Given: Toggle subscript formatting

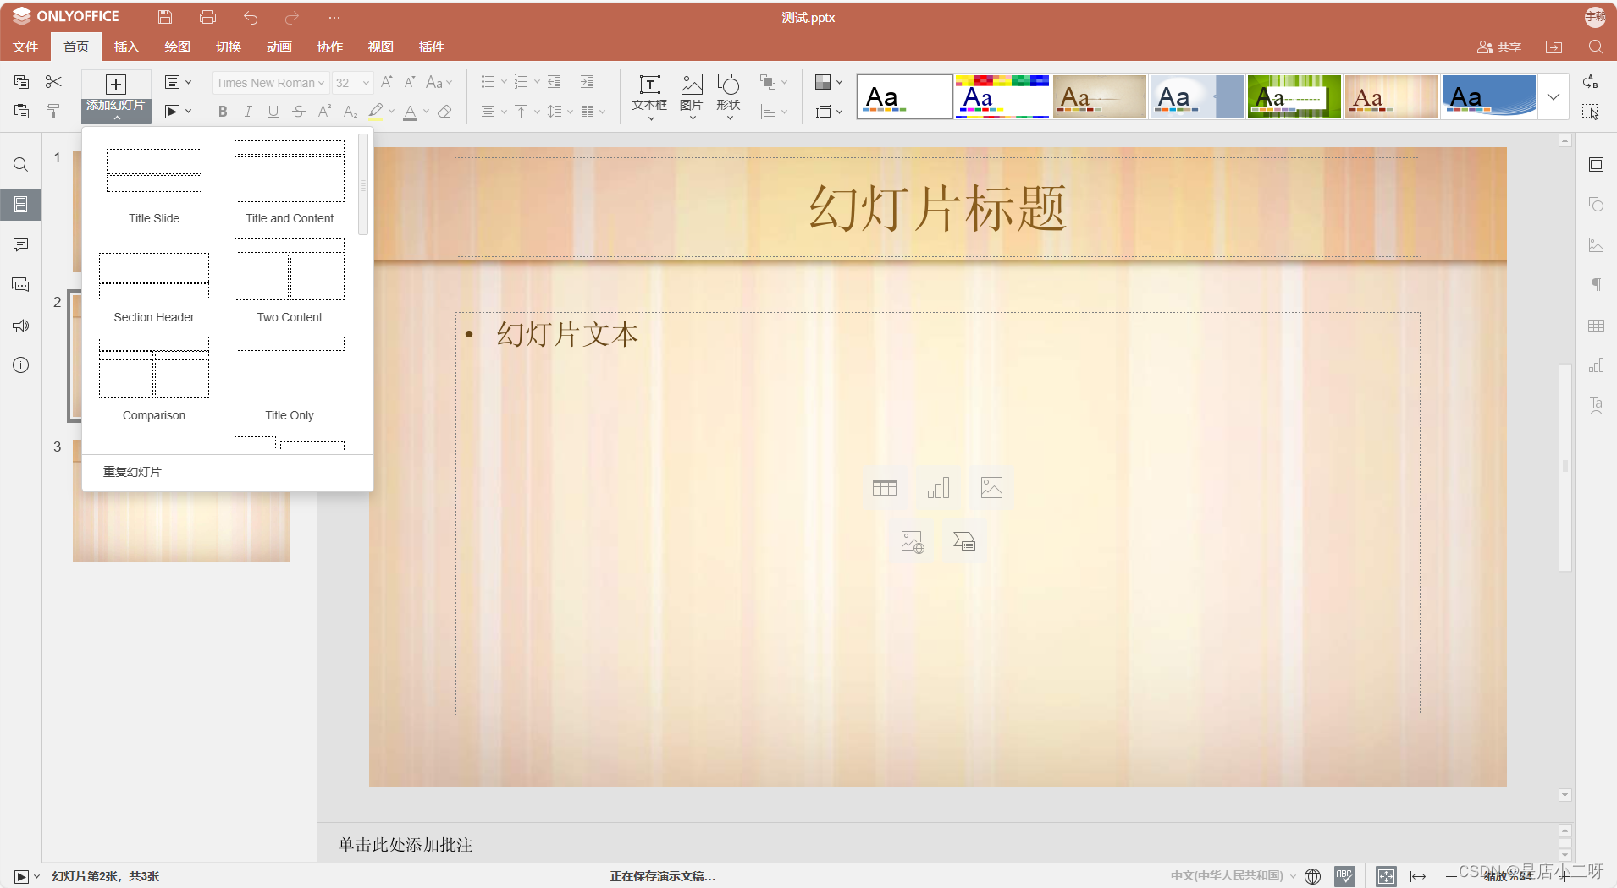Looking at the screenshot, I should [350, 112].
